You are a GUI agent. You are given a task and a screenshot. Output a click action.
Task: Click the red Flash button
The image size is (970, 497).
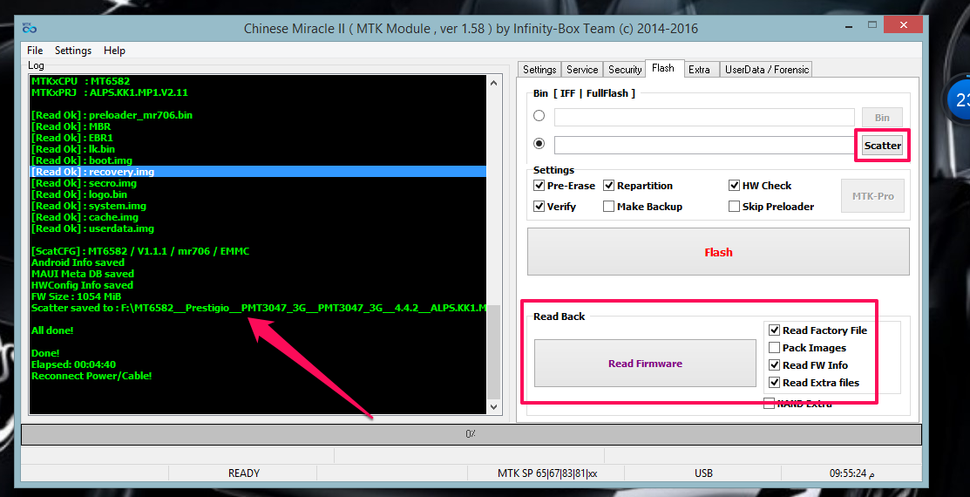coord(718,252)
